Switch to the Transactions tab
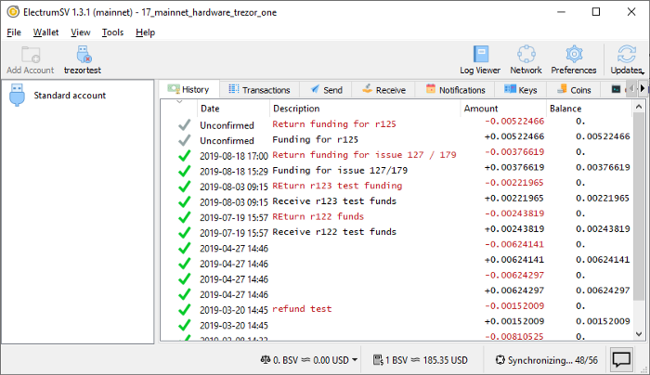The width and height of the screenshot is (650, 375). pyautogui.click(x=259, y=89)
